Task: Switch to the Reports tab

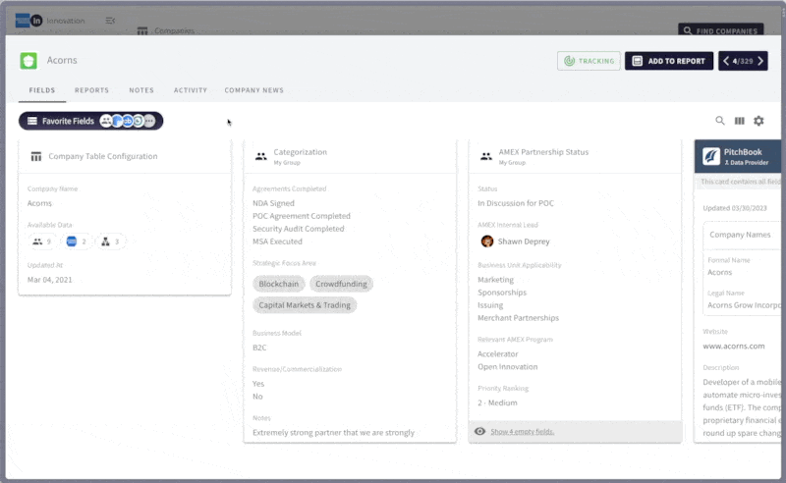Action: pyautogui.click(x=91, y=90)
